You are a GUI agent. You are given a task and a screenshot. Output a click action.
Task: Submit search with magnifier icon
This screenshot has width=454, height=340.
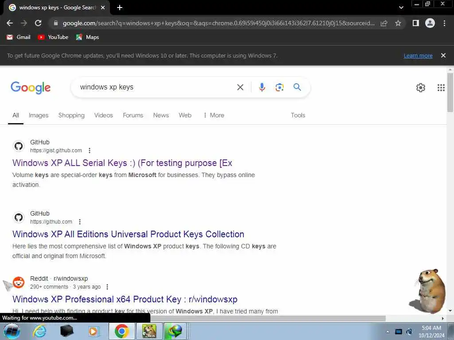tap(297, 87)
